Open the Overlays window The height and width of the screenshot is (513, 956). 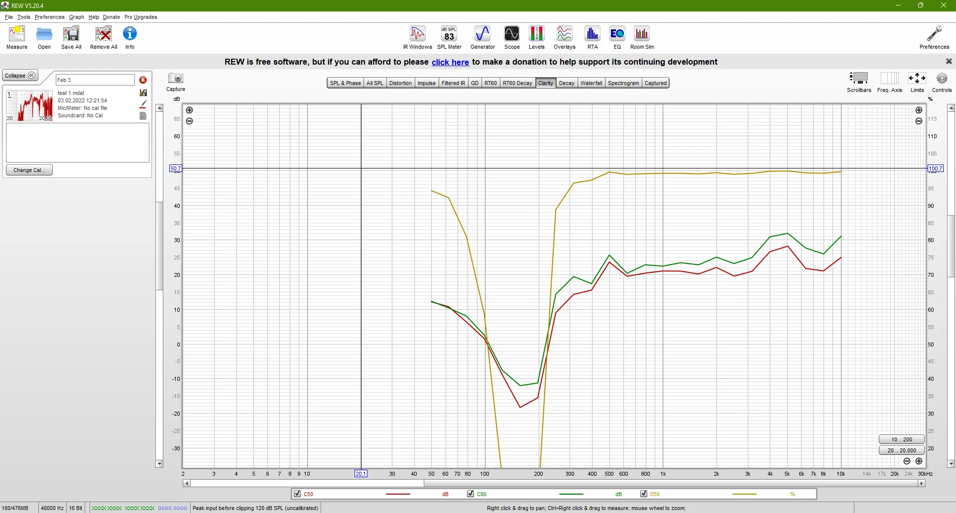tap(564, 37)
